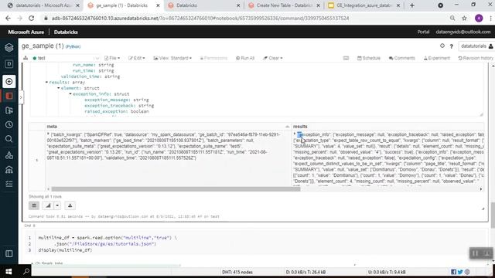
Task: Open the Databricks home logo icon in the sidebar
Action: 9,48
